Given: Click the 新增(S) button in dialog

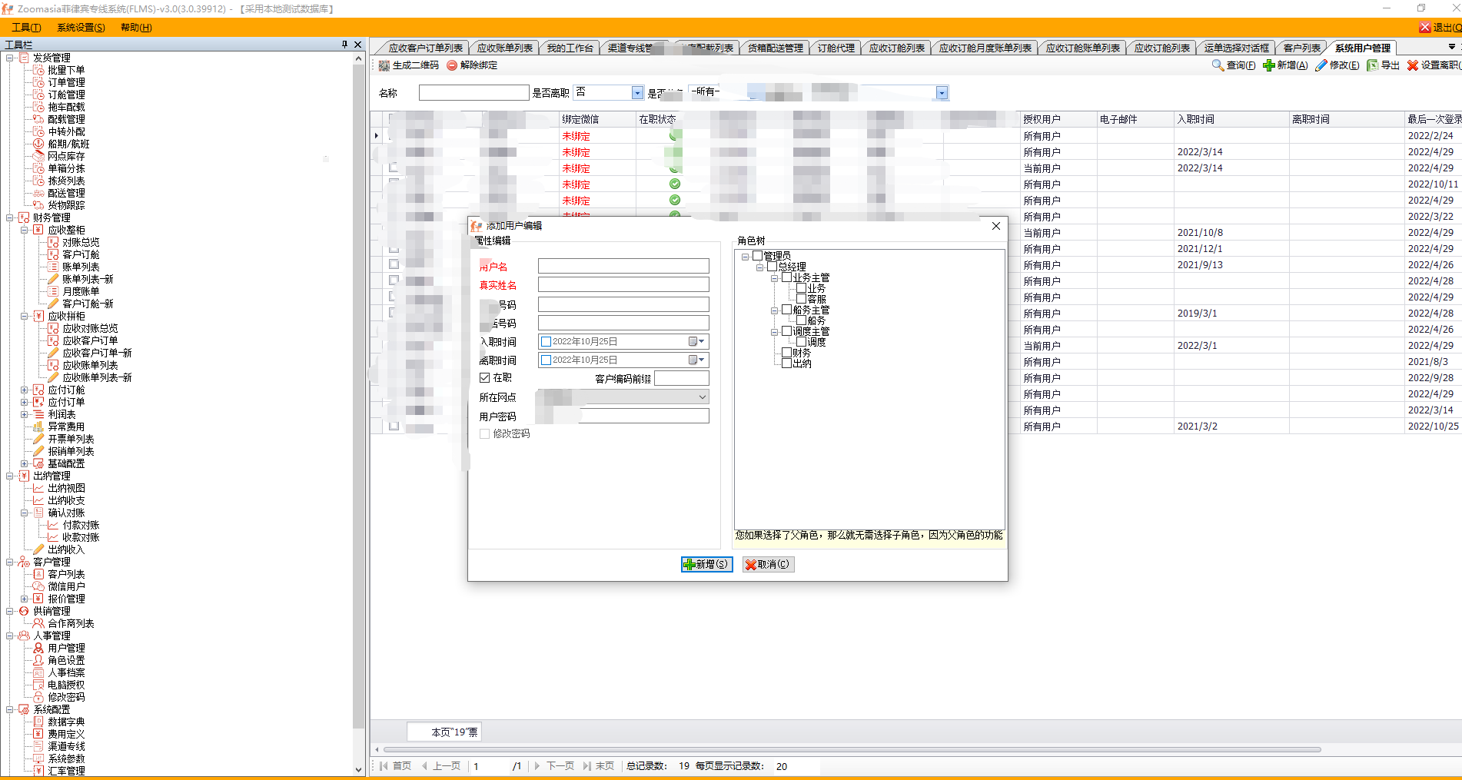Looking at the screenshot, I should point(706,564).
